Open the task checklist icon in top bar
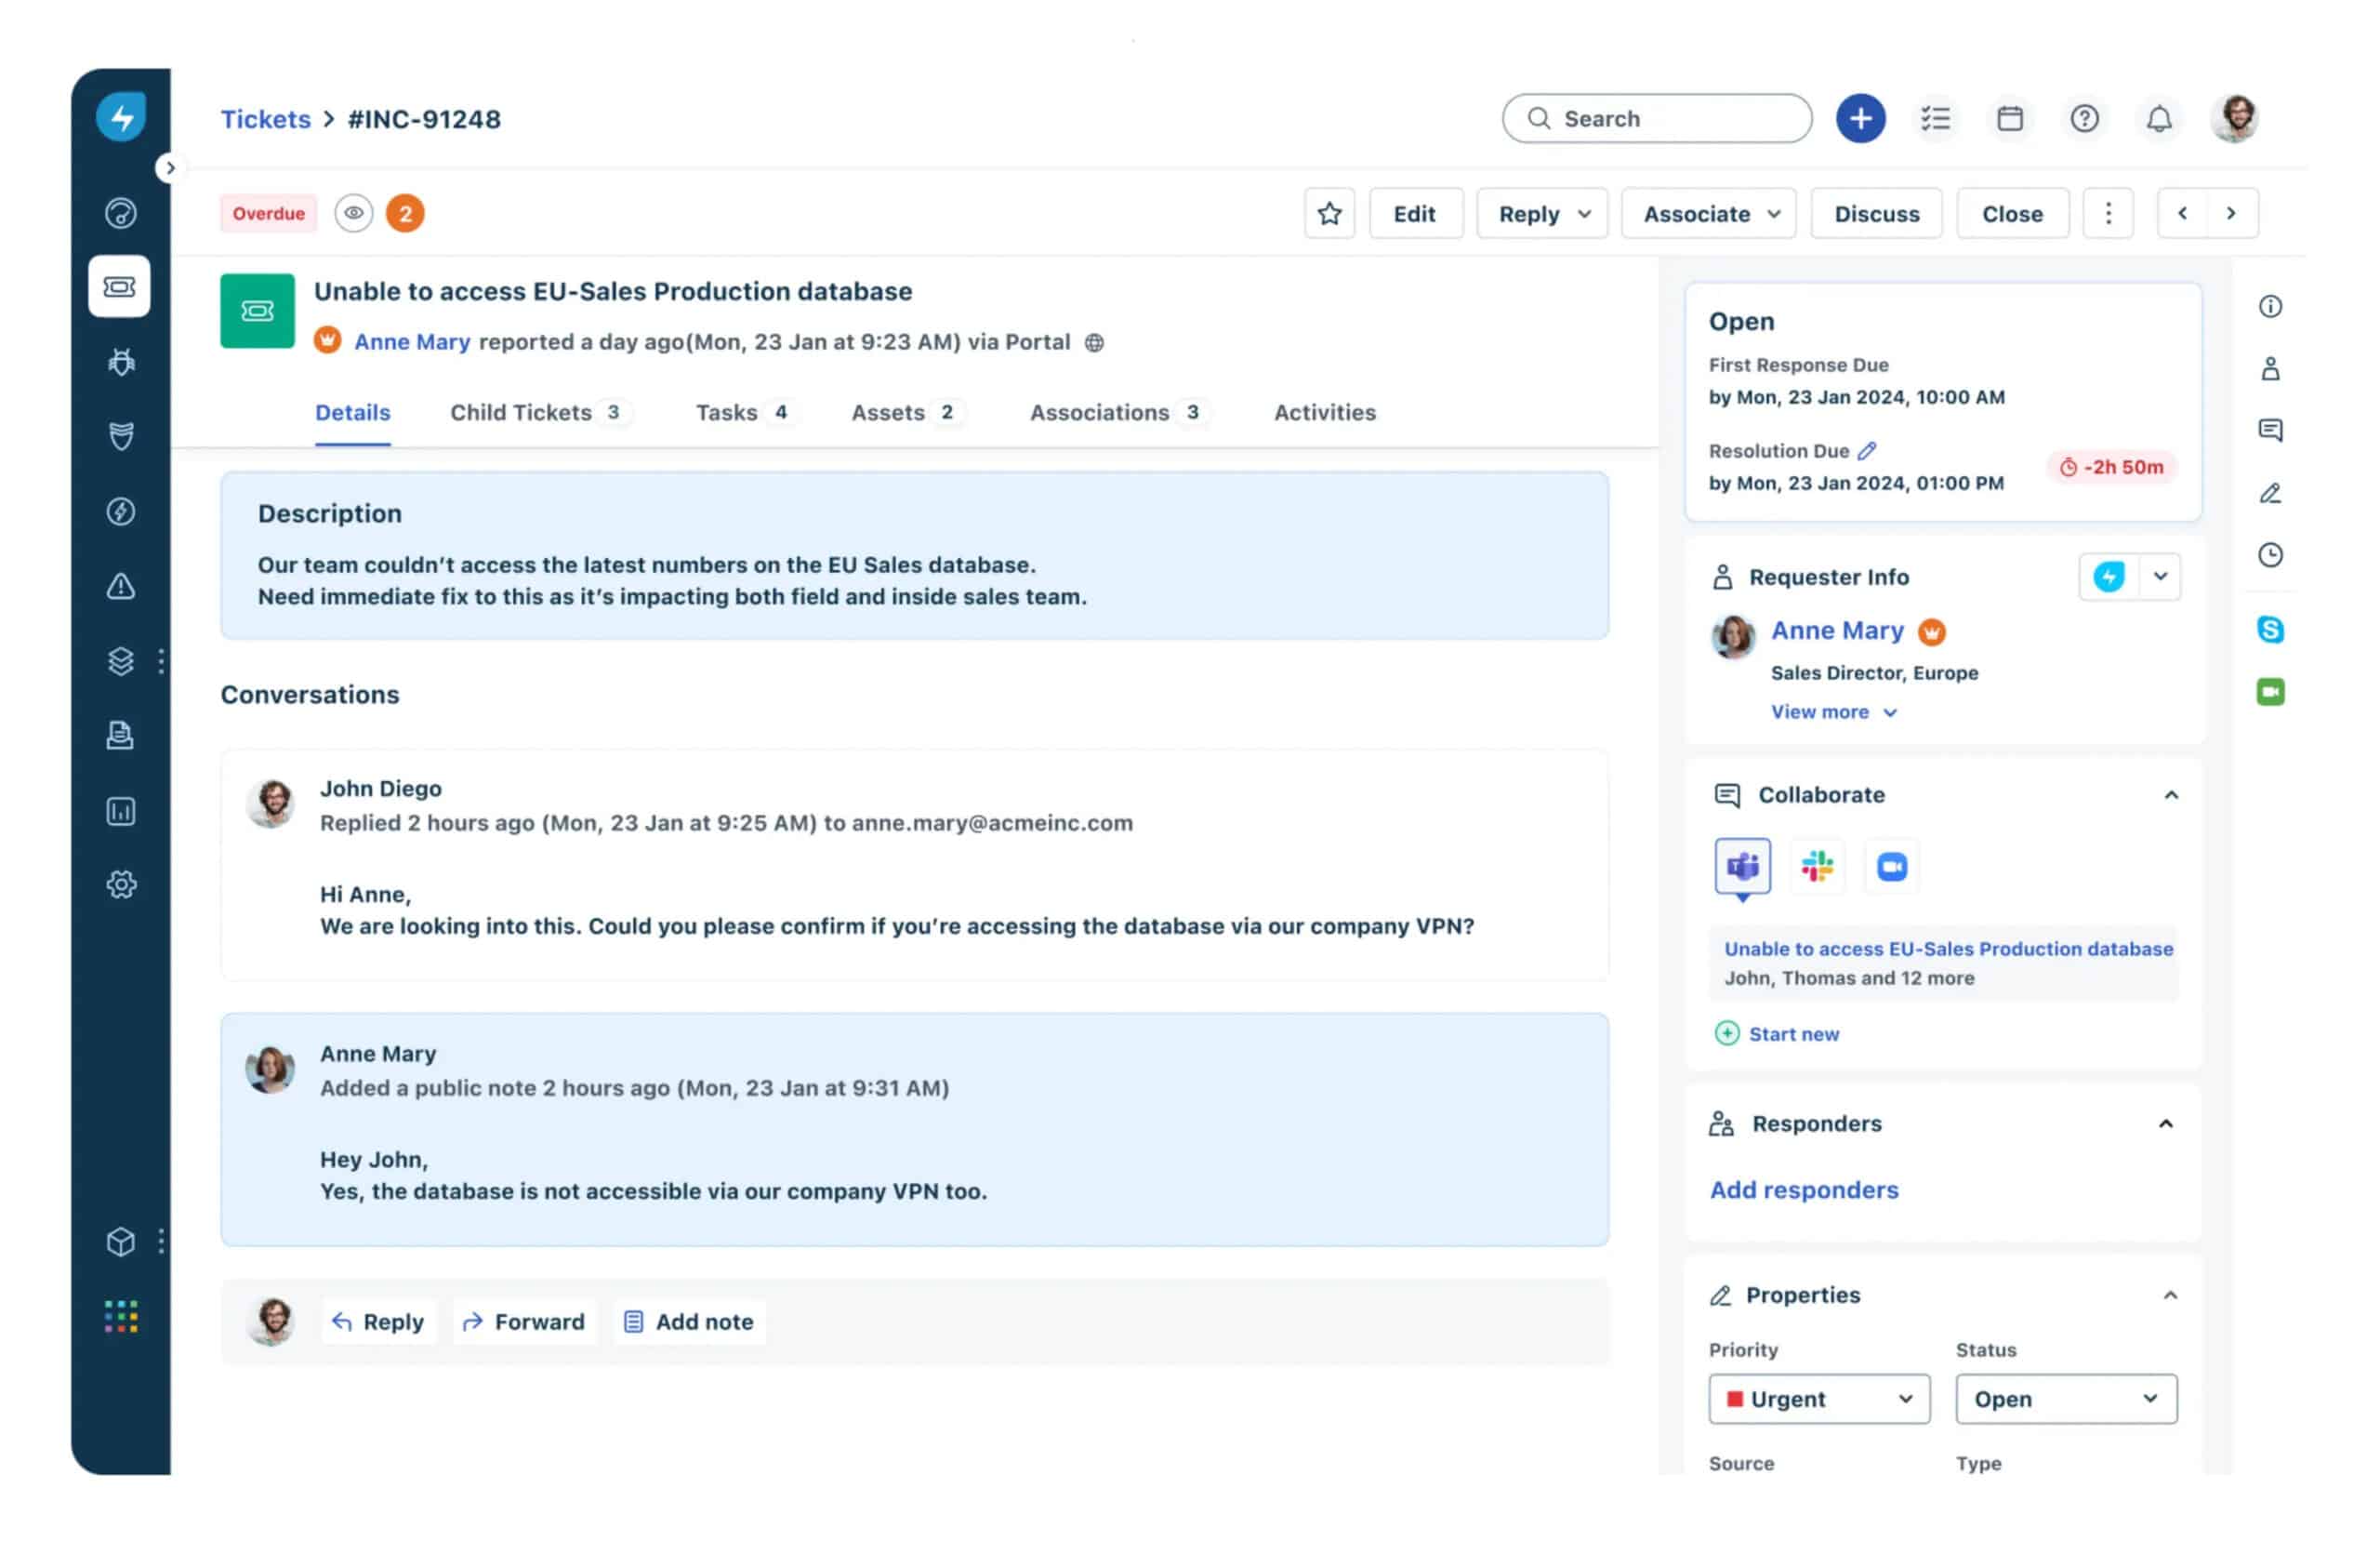This screenshot has height=1541, width=2380. point(1936,118)
